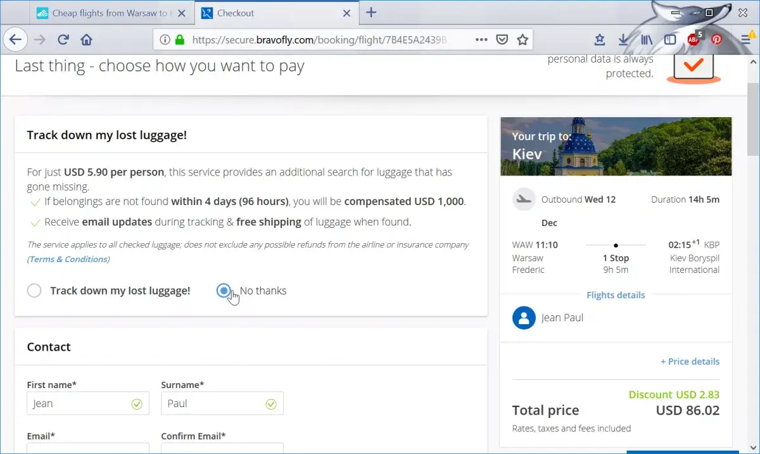The image size is (760, 454).
Task: Click the Contact section heading
Action: click(49, 347)
